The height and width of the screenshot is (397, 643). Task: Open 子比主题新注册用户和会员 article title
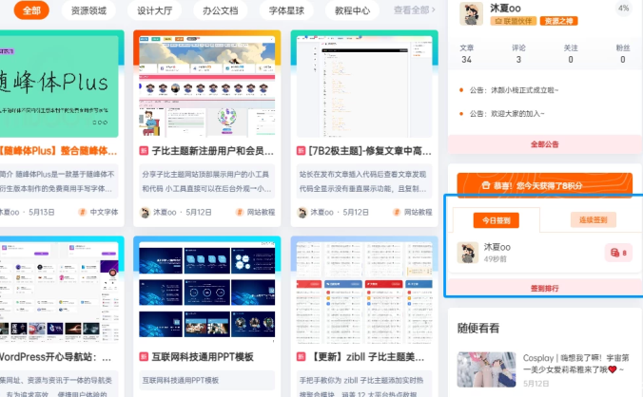212,151
